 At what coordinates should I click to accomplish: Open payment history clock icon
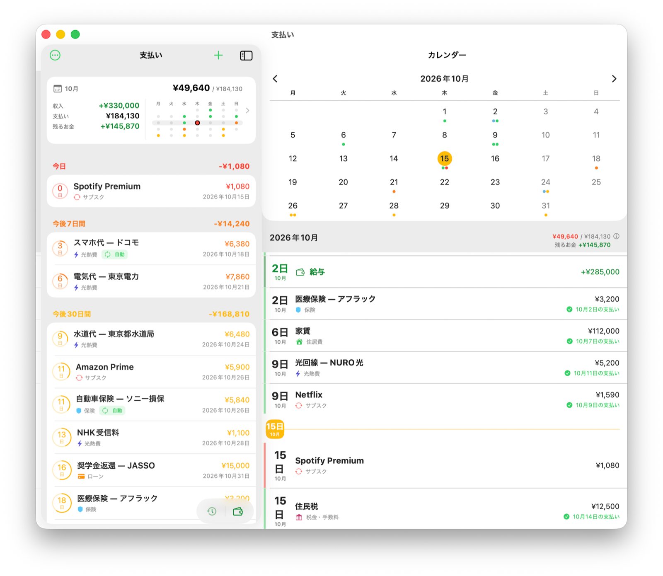coord(212,511)
